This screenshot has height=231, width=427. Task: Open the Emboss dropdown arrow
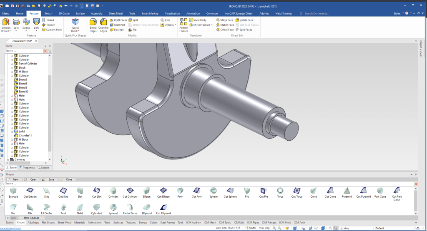tap(175, 25)
